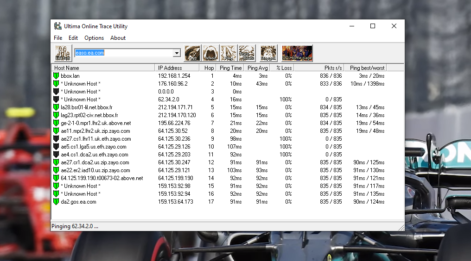Open the Options menu
This screenshot has height=261, width=471.
(x=94, y=38)
